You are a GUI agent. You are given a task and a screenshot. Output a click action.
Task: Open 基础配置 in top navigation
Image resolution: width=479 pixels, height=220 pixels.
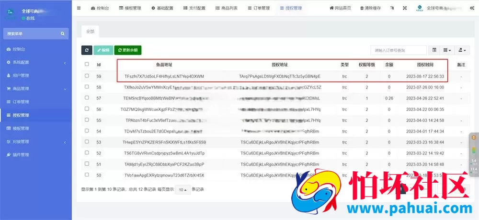point(162,8)
